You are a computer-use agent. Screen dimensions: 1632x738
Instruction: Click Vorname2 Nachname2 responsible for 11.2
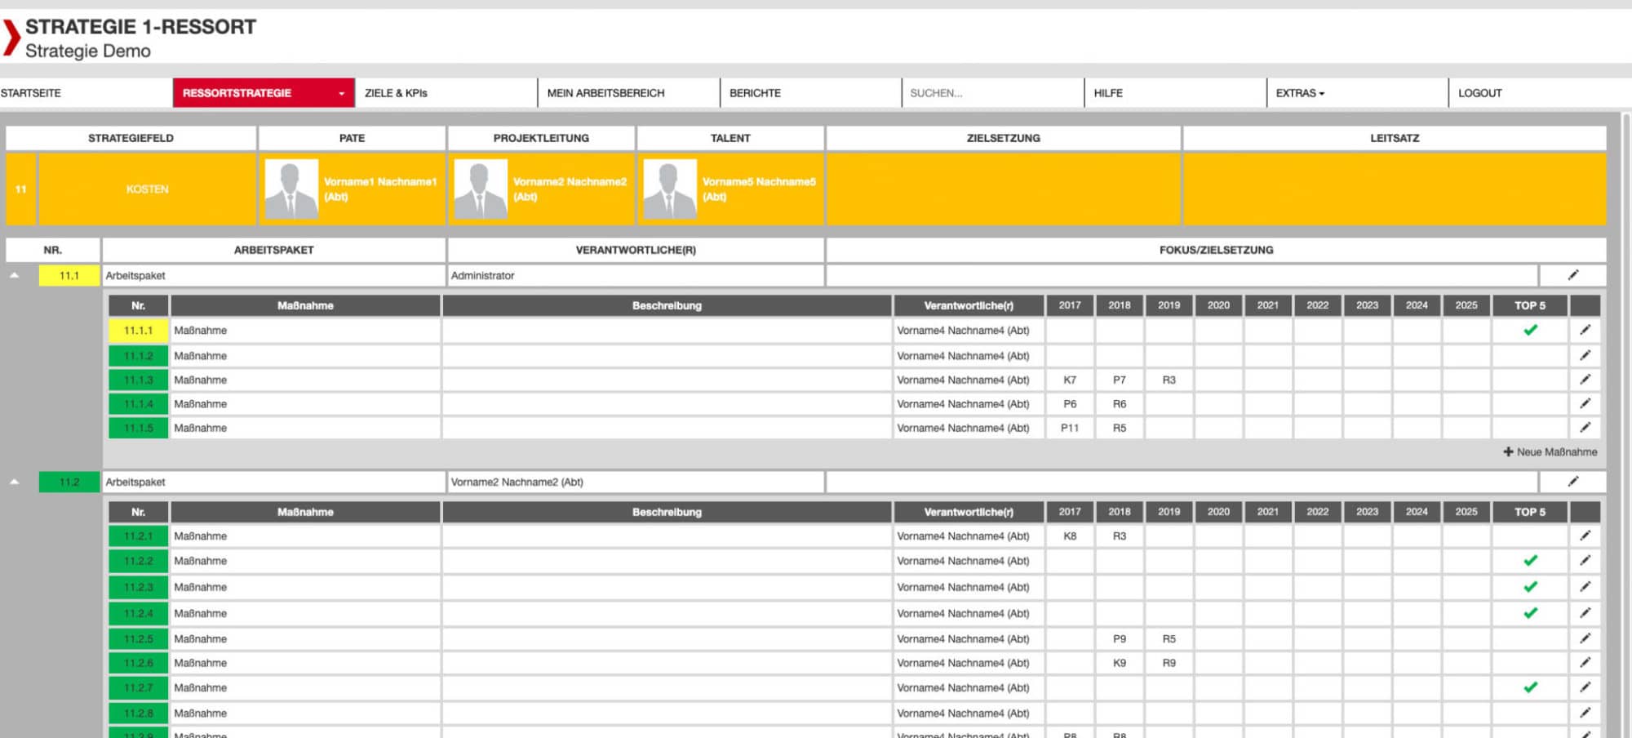click(x=517, y=482)
